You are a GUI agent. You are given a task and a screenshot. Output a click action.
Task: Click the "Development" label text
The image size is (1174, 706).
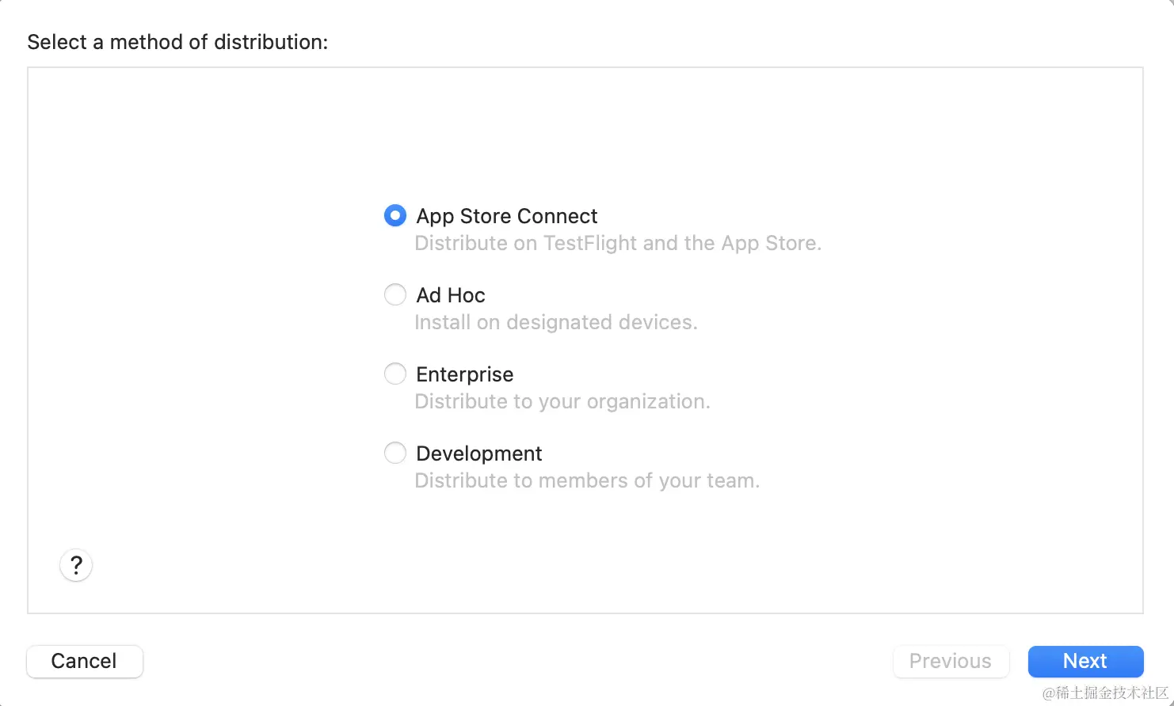click(479, 454)
